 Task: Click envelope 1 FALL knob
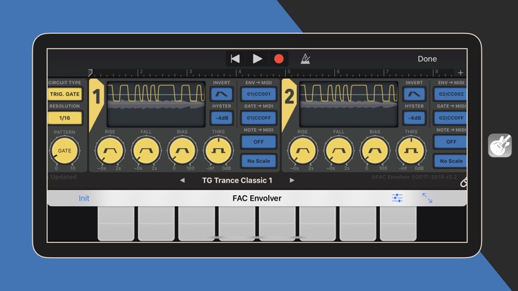tap(146, 151)
